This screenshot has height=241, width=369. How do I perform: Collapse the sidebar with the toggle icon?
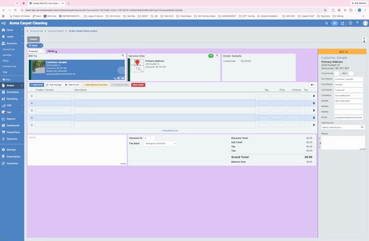click(4, 23)
